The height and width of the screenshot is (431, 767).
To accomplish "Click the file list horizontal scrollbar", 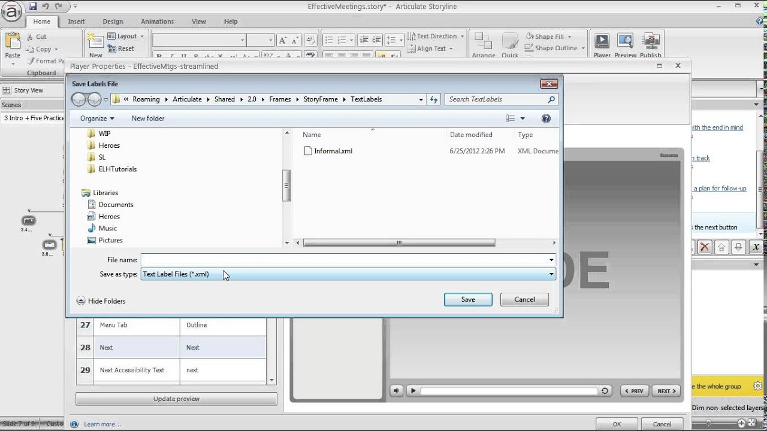I will tap(399, 243).
